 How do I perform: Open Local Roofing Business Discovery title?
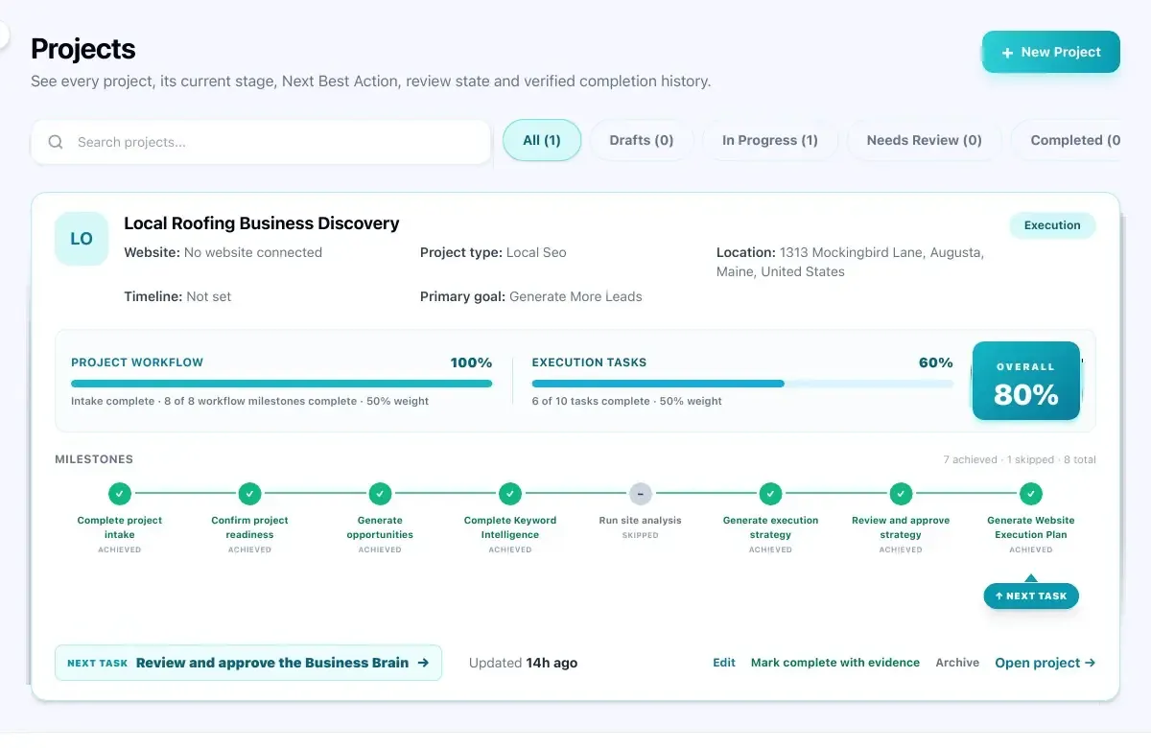[262, 223]
